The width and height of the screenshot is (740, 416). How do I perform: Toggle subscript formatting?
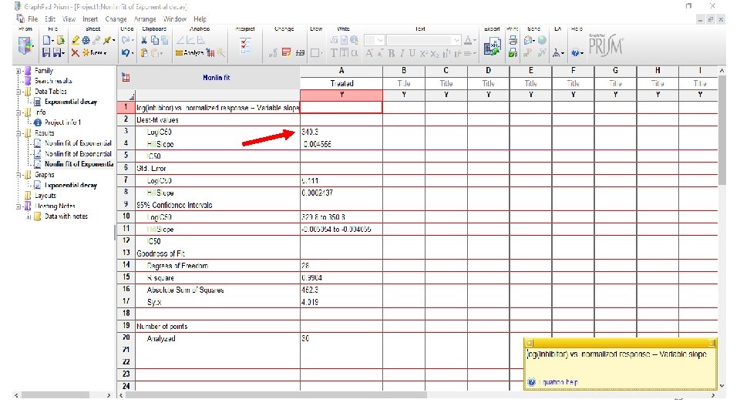pos(435,54)
